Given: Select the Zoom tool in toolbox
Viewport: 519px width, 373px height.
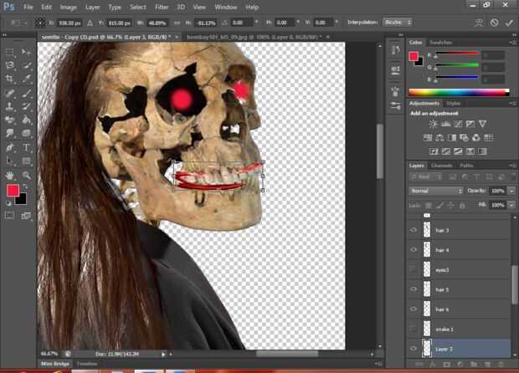Looking at the screenshot, I should [x=27, y=175].
